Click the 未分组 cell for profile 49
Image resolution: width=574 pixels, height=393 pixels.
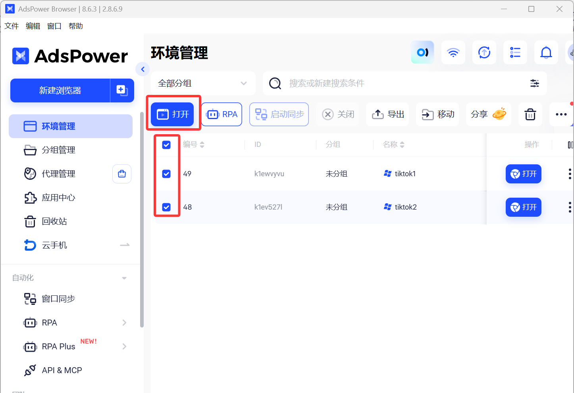337,174
